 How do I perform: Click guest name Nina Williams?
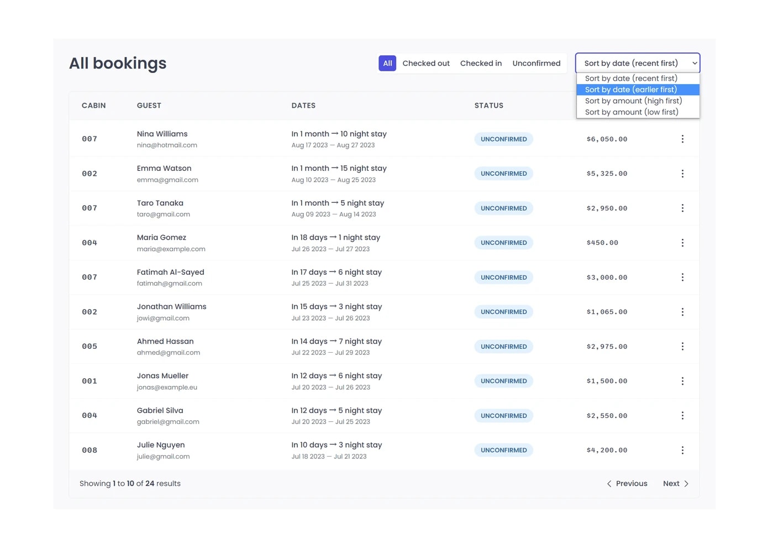pos(162,134)
